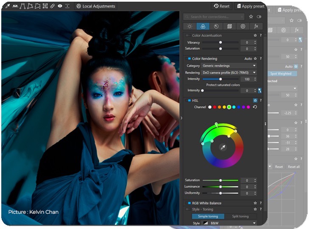Screen dimensions: 311x229
Task: Select the white balance eyedropper tool in top toolbar
Action: click(x=8, y=6)
